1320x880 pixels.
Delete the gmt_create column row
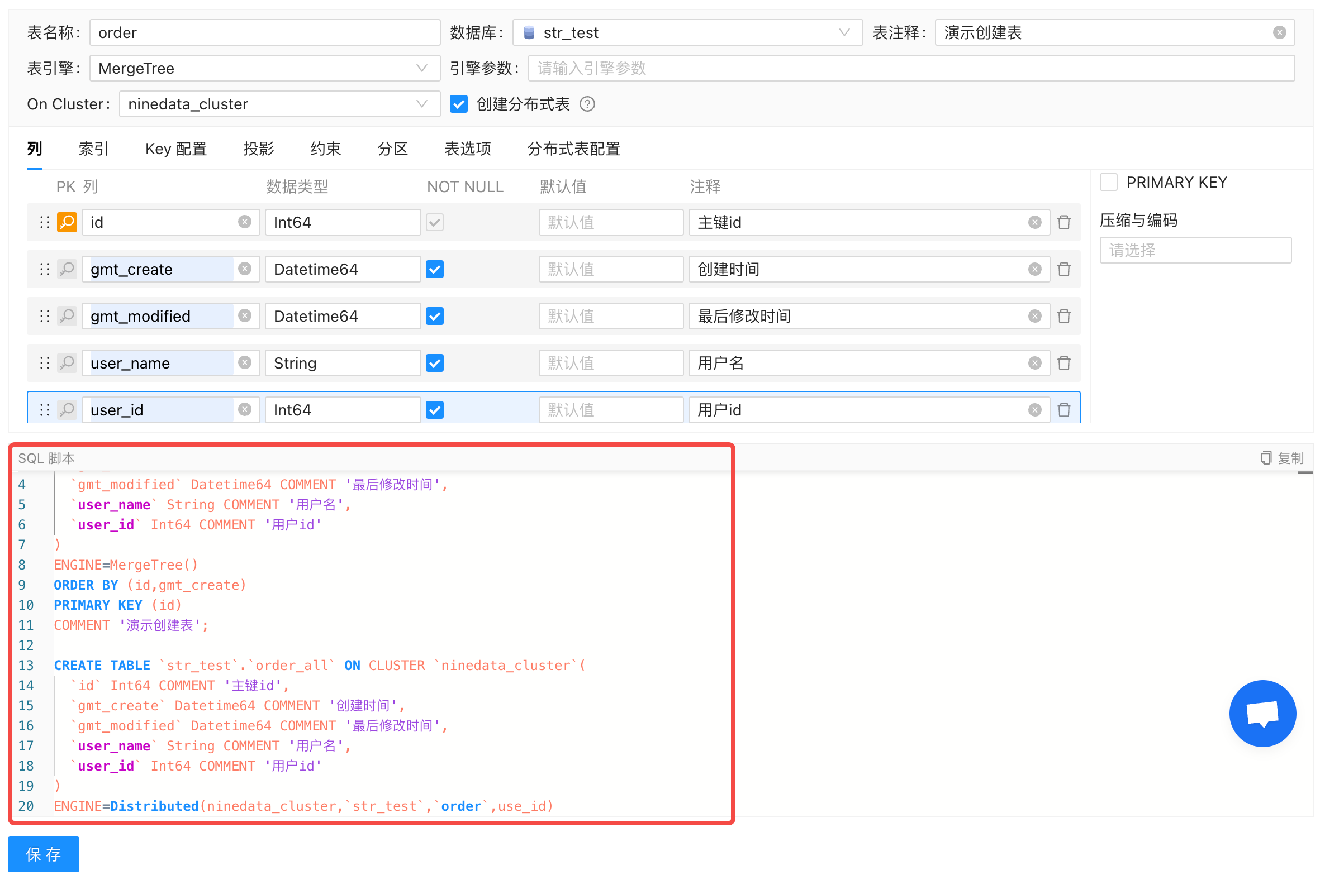point(1063,269)
